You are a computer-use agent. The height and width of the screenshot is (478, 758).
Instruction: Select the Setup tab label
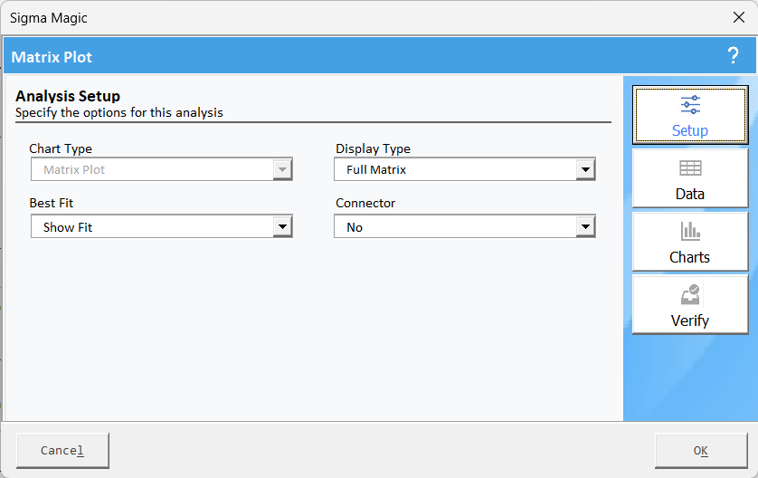point(690,130)
